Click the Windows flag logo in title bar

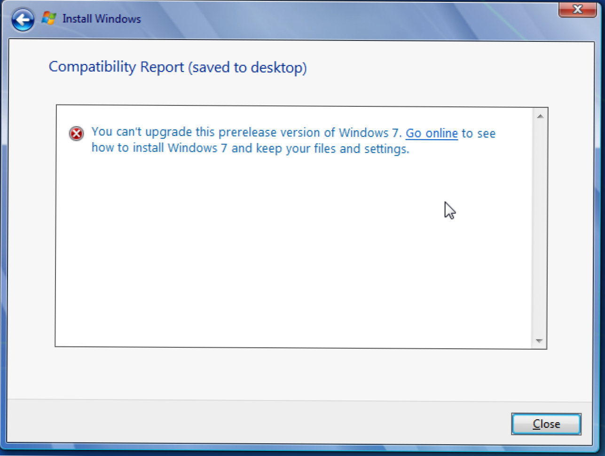point(49,19)
